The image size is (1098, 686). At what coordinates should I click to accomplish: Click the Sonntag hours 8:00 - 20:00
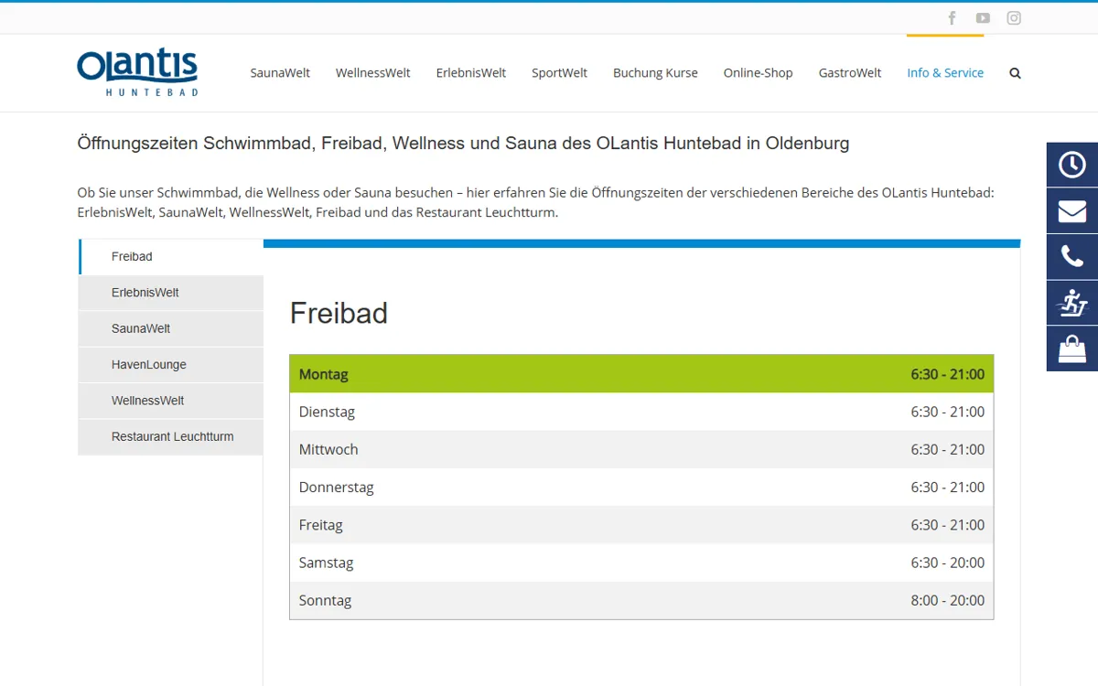coord(948,601)
